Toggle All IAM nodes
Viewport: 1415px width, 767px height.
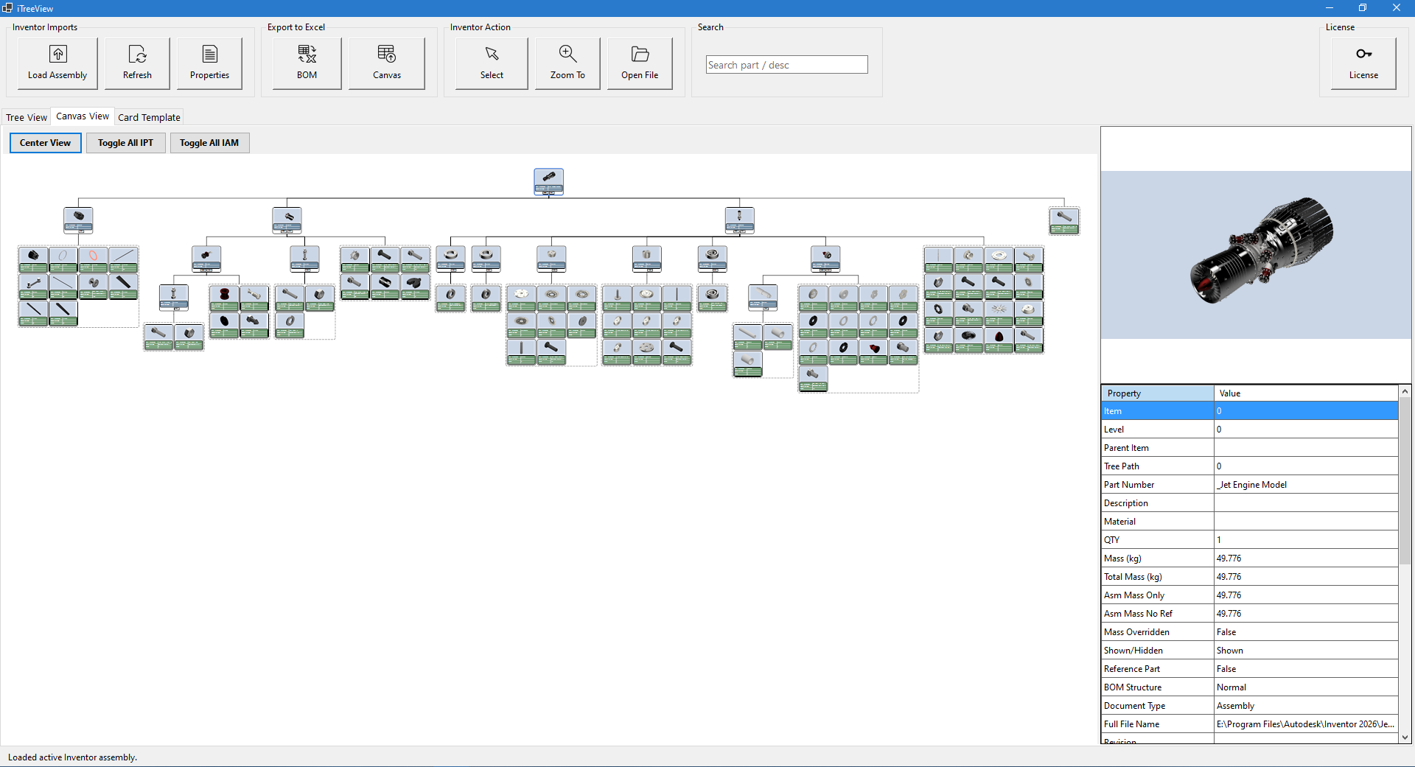tap(209, 142)
